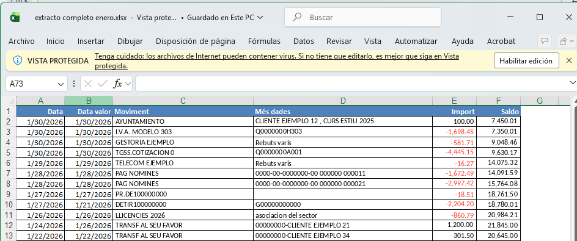Select the -4,445.15 import cell

455,153
